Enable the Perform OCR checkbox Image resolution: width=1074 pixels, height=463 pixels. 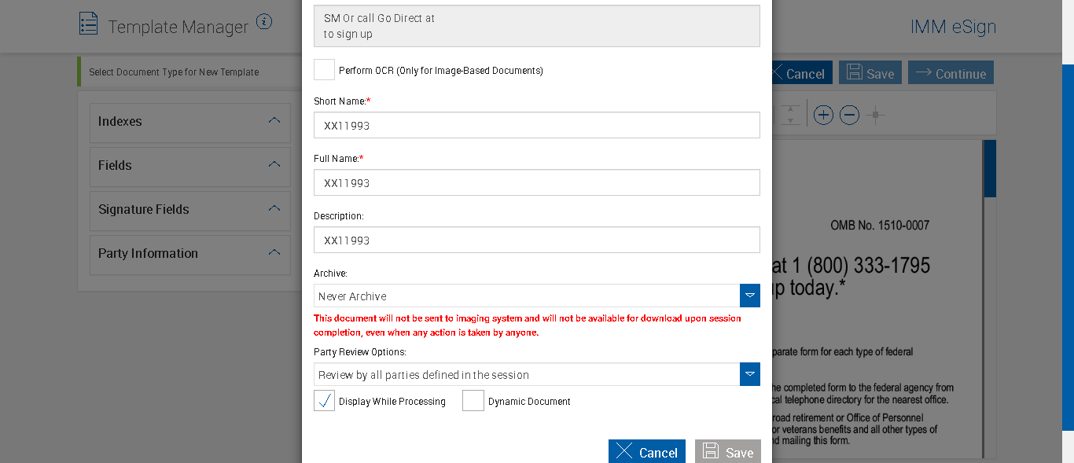pos(324,70)
